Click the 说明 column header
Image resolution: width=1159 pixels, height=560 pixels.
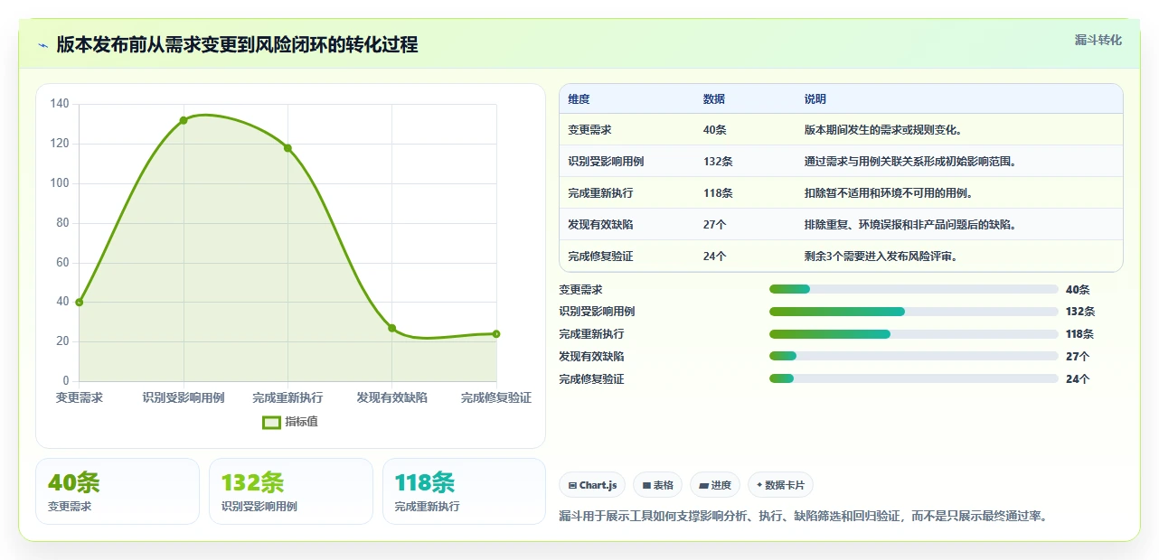point(815,99)
